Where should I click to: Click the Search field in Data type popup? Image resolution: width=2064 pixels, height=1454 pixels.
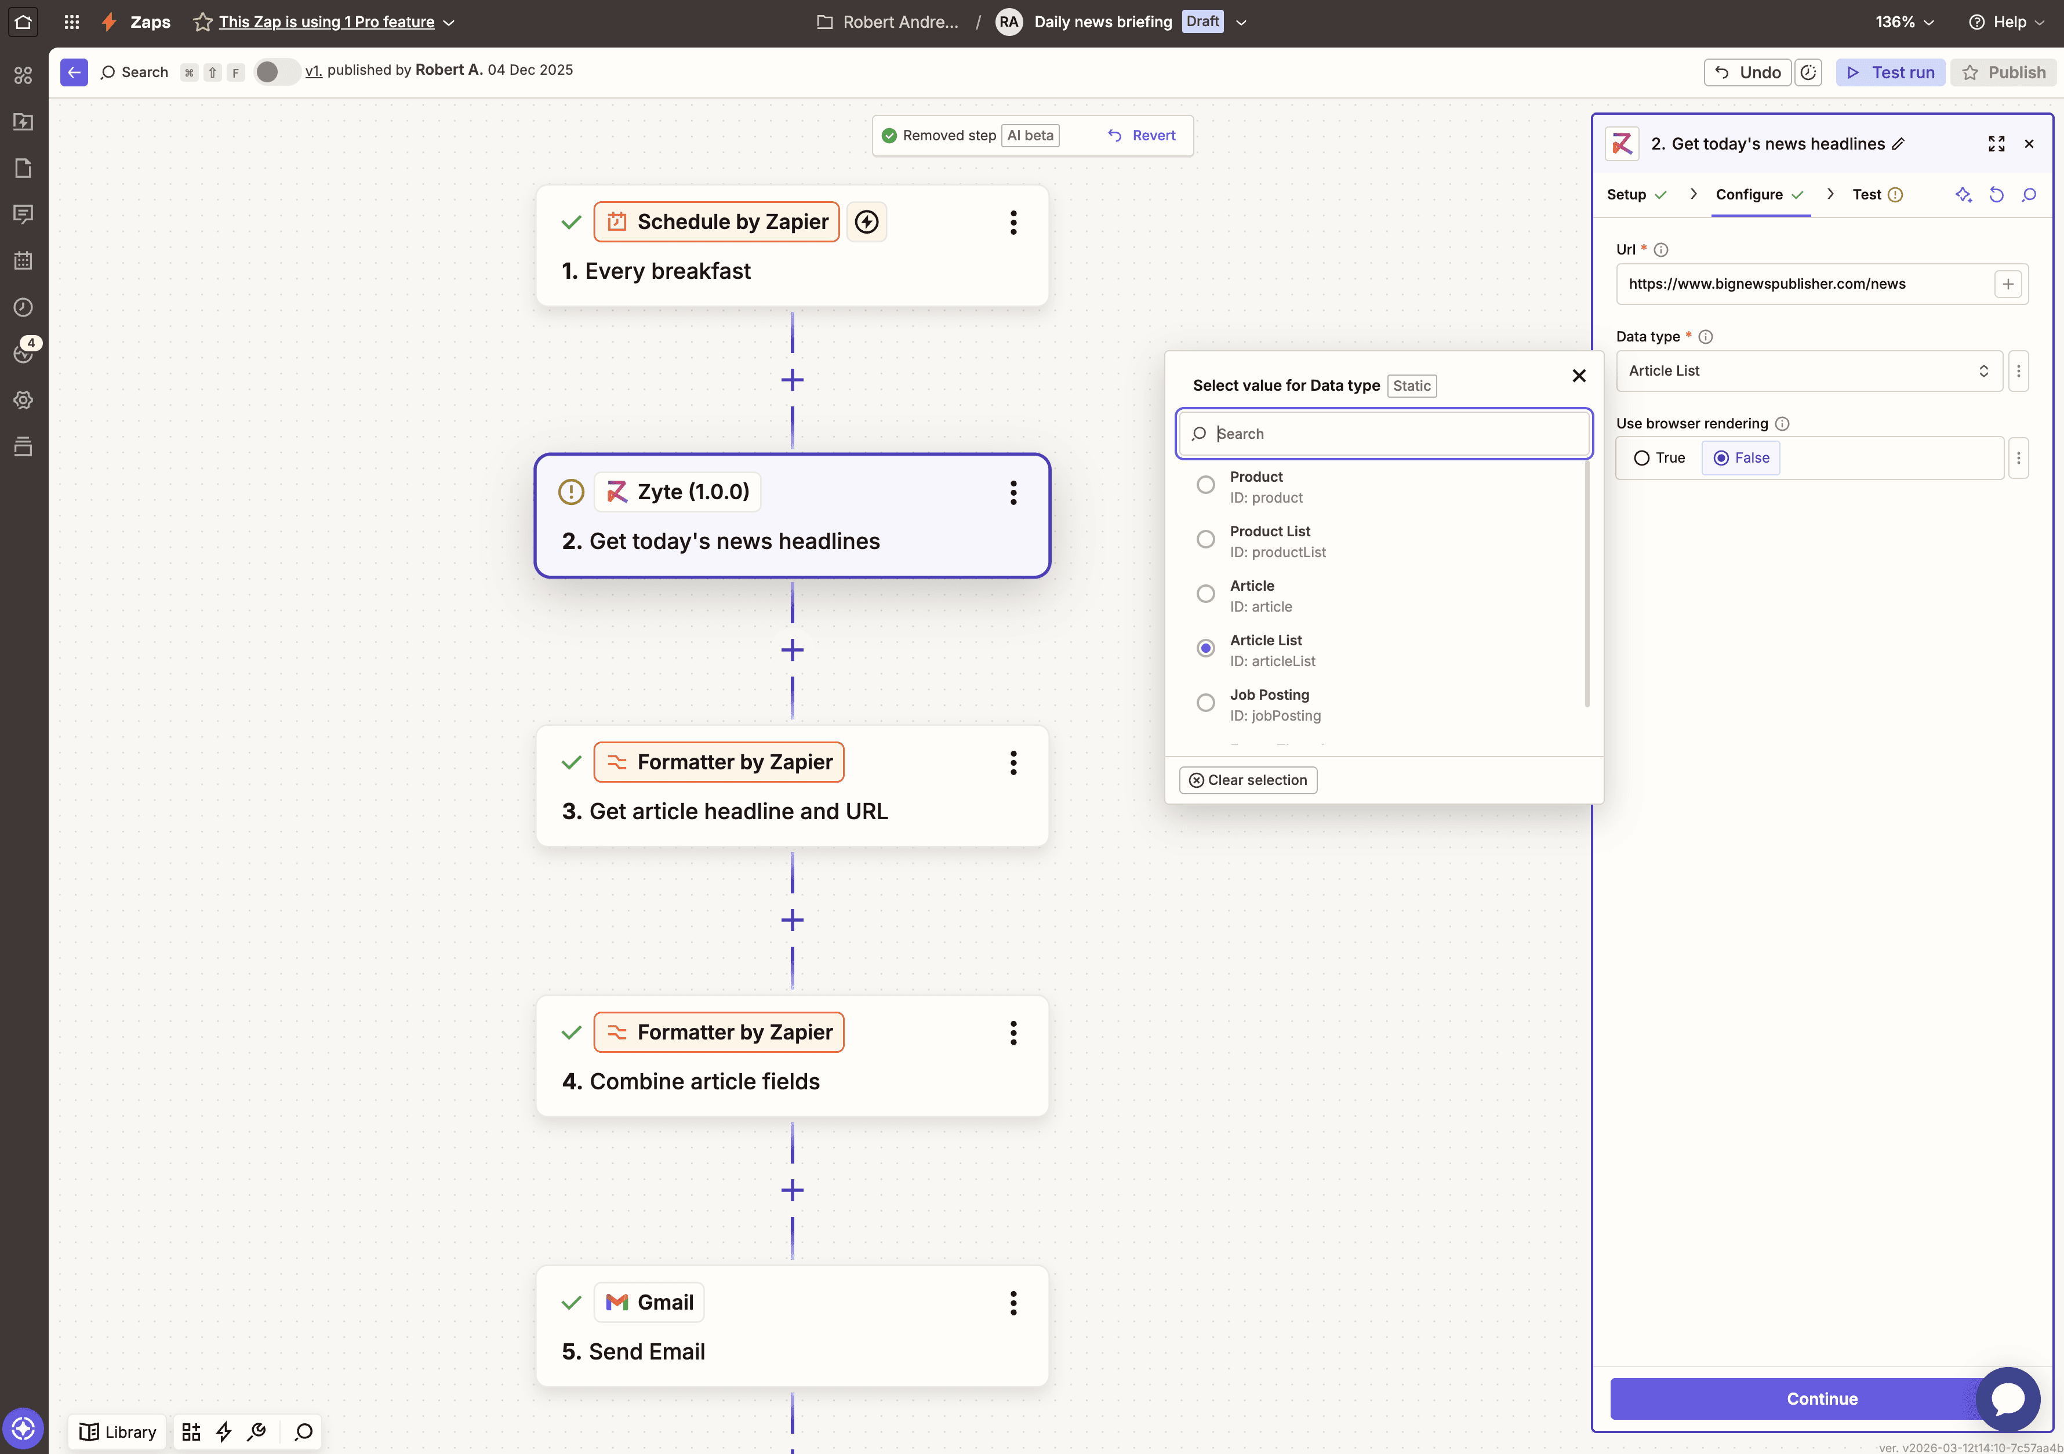[x=1385, y=434]
